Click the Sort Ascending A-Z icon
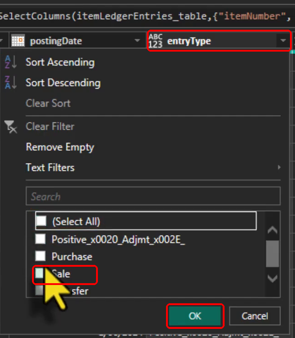Image resolution: width=295 pixels, height=338 pixels. (x=11, y=62)
